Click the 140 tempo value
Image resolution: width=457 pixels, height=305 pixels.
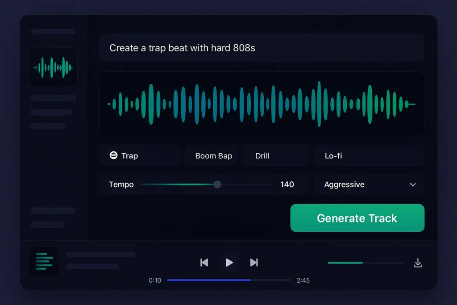[x=287, y=184]
